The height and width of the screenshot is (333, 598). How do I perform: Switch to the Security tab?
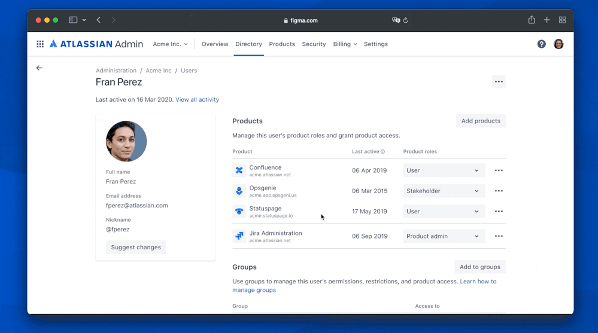314,44
